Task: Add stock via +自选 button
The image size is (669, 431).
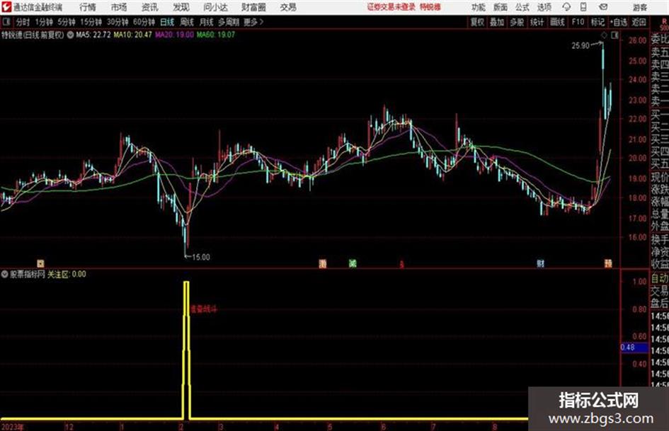Action: tap(619, 22)
